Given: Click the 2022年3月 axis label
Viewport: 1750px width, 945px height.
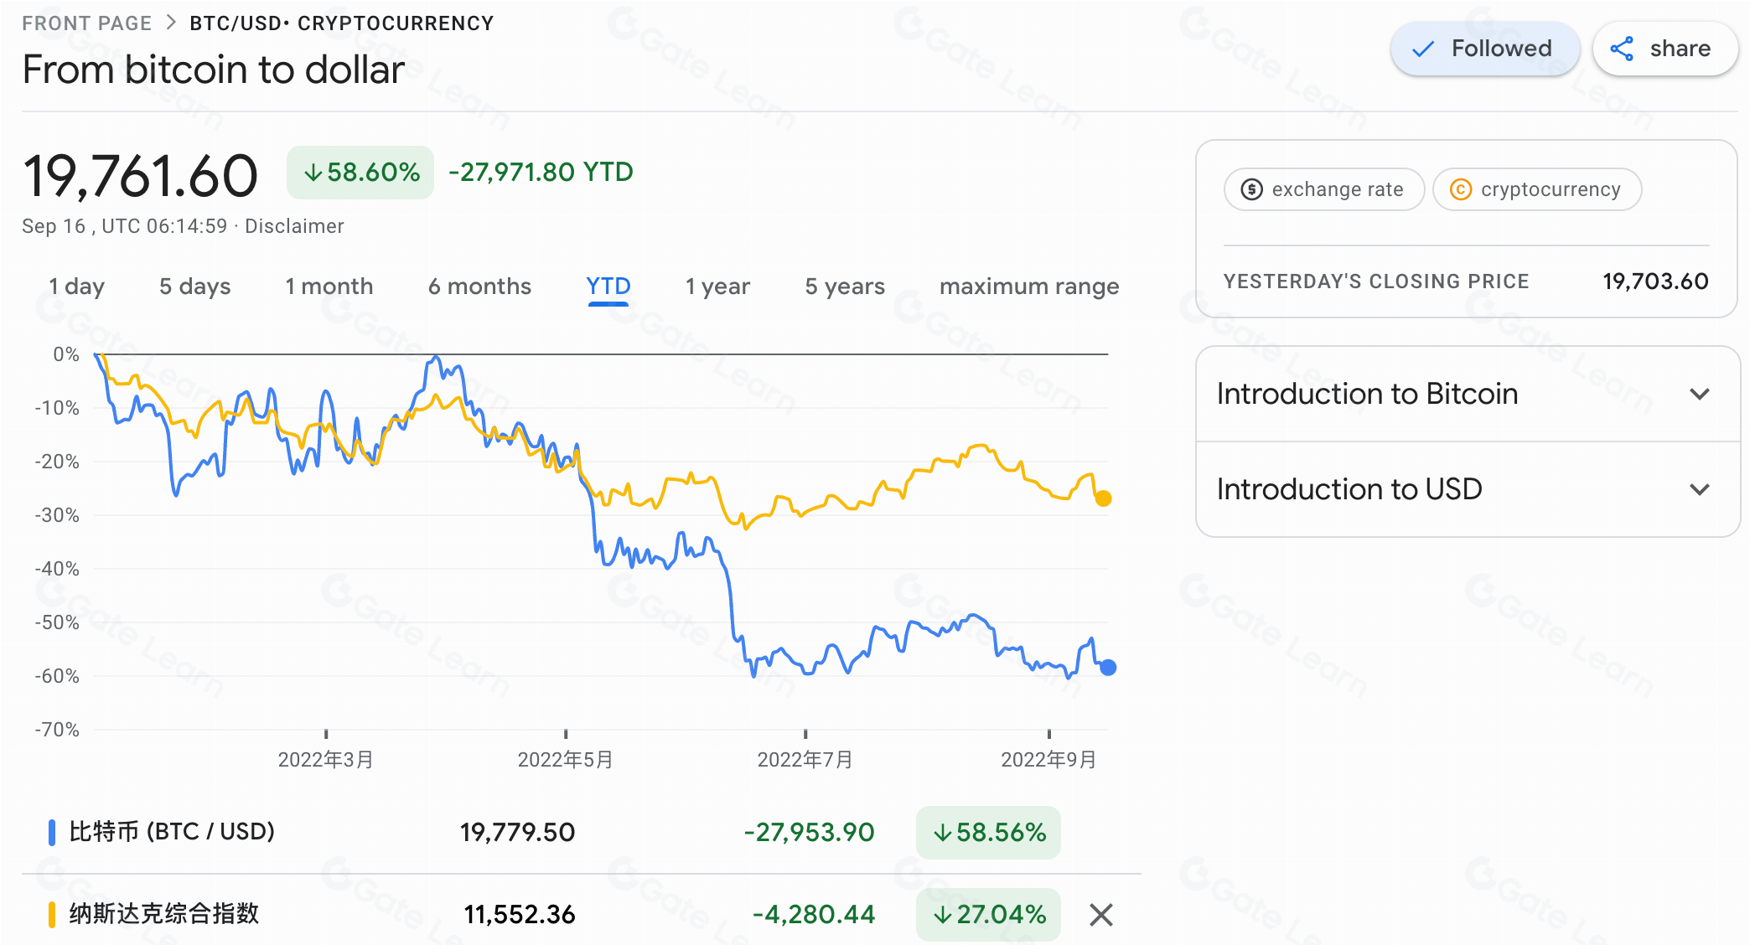Looking at the screenshot, I should (325, 760).
